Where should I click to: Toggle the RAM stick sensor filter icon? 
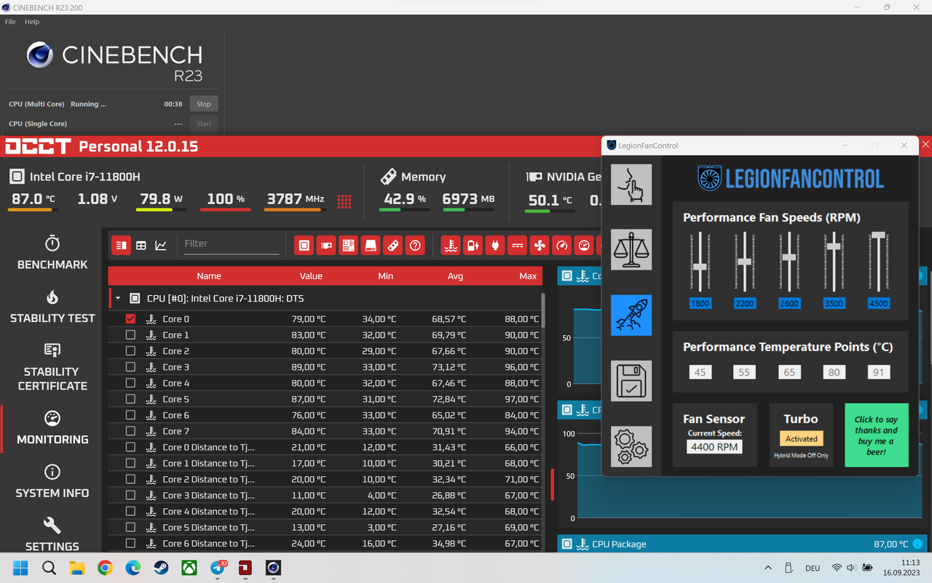tap(392, 246)
